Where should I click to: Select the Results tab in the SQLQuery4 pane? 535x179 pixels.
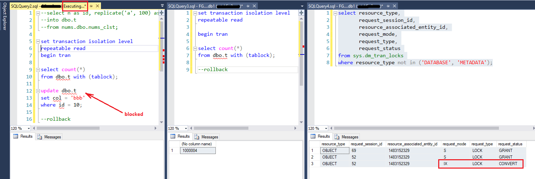(320, 136)
